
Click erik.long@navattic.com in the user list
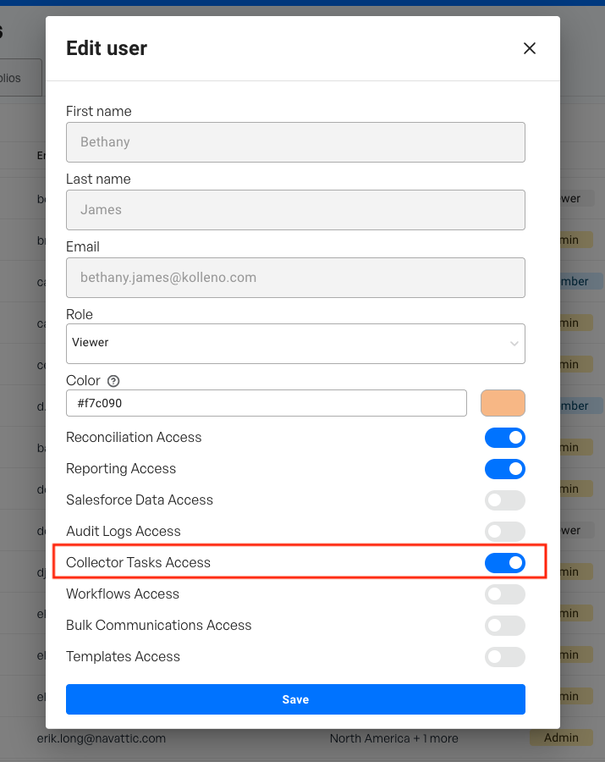[102, 738]
